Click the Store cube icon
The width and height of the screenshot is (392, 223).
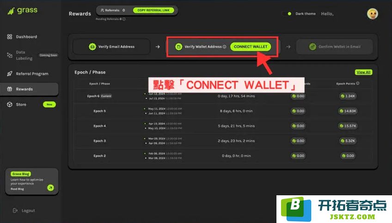click(x=10, y=104)
